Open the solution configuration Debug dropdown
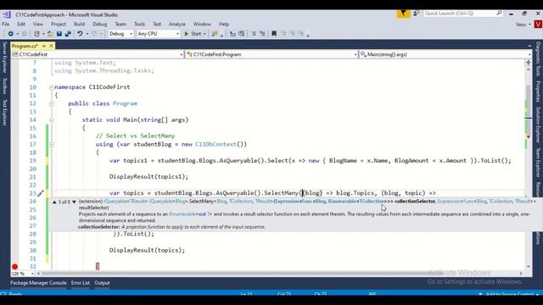This screenshot has height=305, width=543. 120,34
